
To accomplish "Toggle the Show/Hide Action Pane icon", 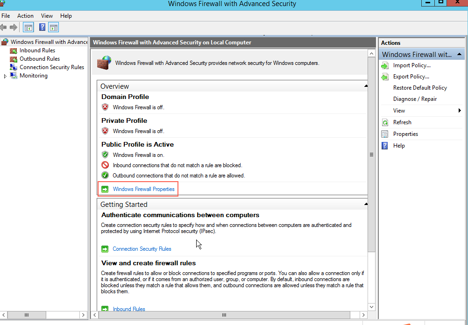I will coord(54,28).
